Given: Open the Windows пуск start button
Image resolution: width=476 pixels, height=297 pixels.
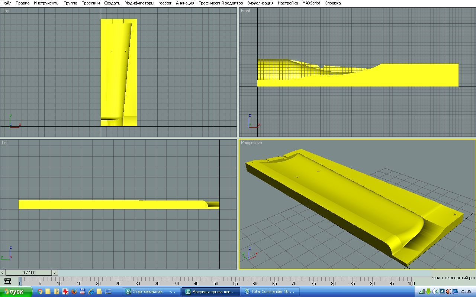Looking at the screenshot, I should 16,292.
